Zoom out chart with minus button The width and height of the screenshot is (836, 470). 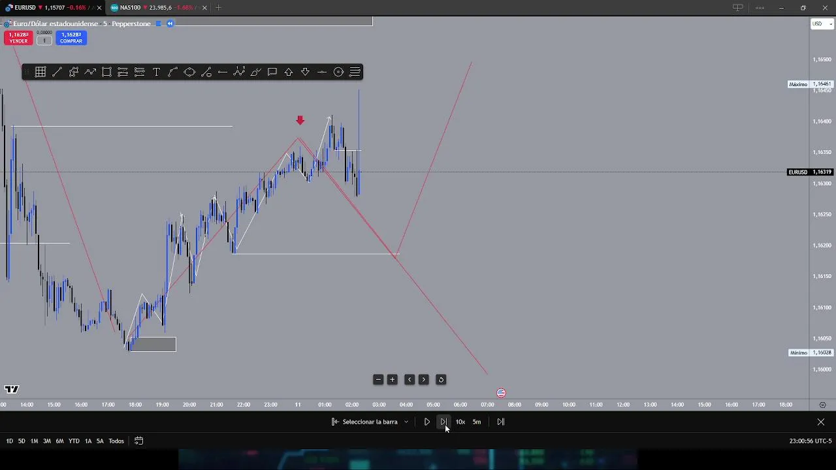[378, 379]
